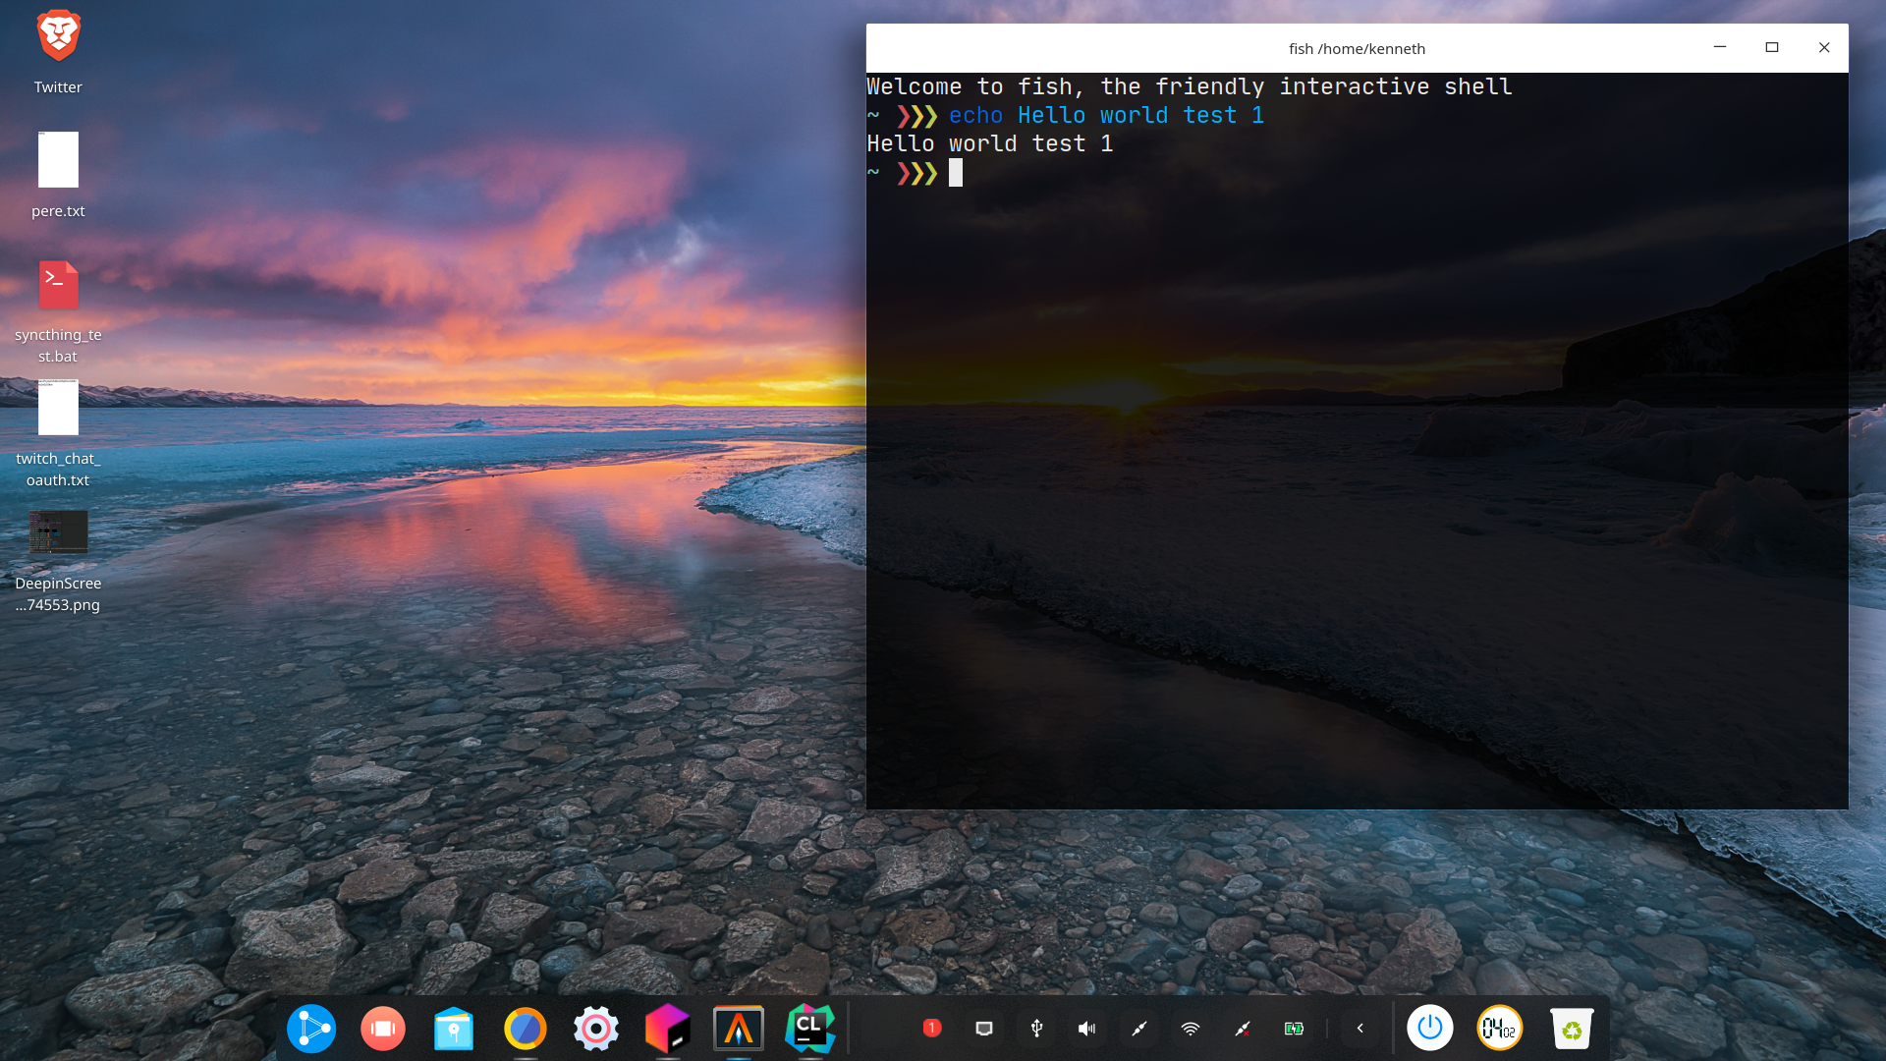Toggle Wi-Fi from the system tray

coord(1191,1029)
